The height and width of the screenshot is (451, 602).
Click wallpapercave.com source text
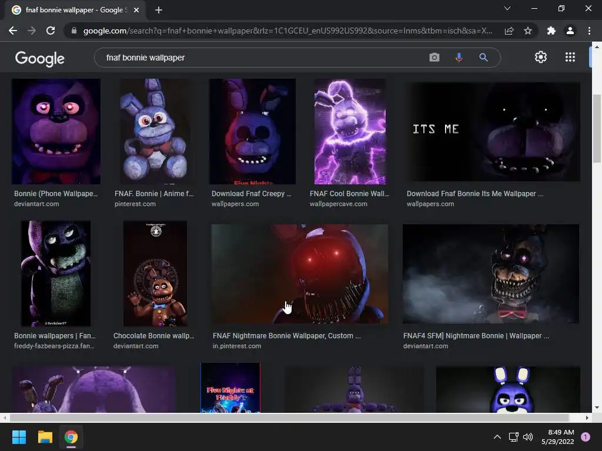(x=338, y=204)
